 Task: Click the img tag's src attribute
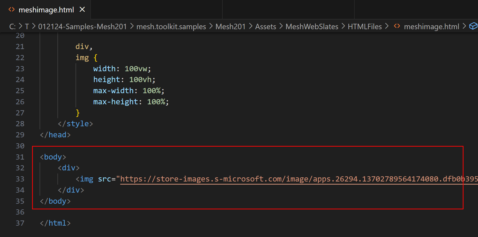tap(104, 179)
